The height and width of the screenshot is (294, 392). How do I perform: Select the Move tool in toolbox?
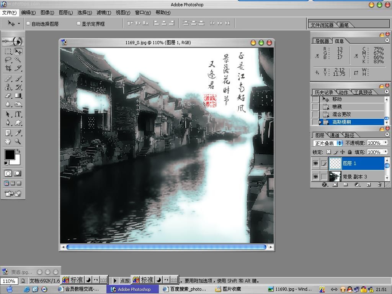(x=18, y=52)
